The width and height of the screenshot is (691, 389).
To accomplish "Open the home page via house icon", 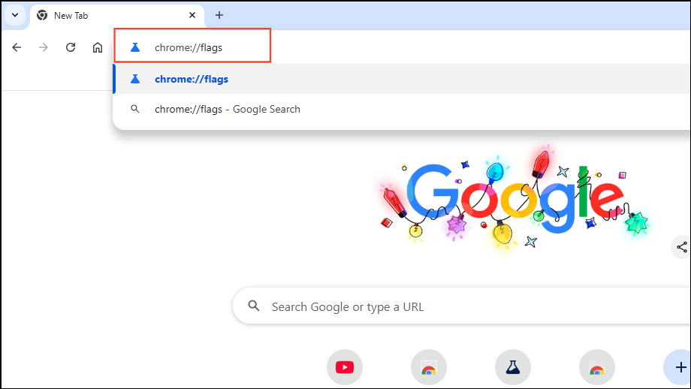I will (98, 47).
